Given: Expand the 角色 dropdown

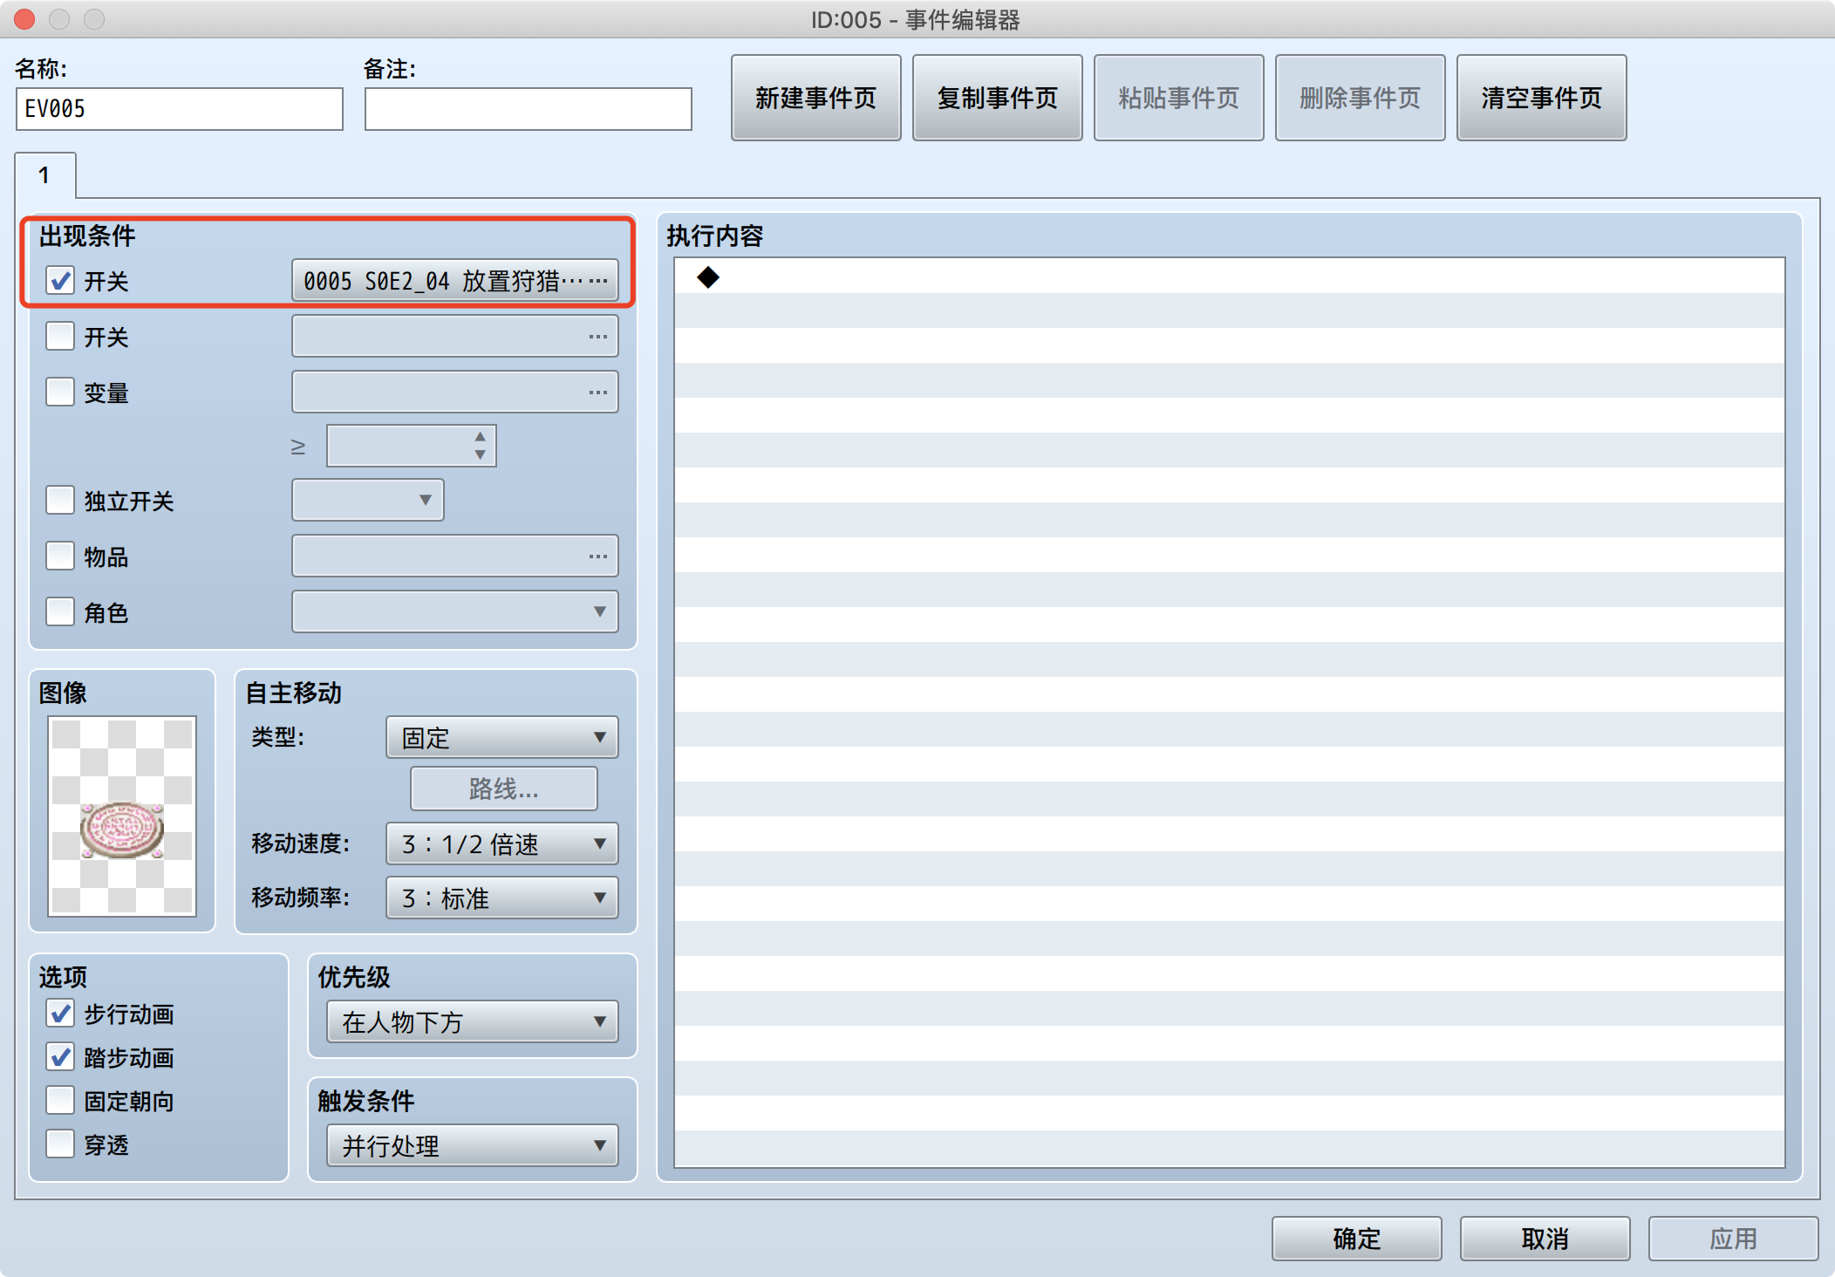Looking at the screenshot, I should [455, 612].
